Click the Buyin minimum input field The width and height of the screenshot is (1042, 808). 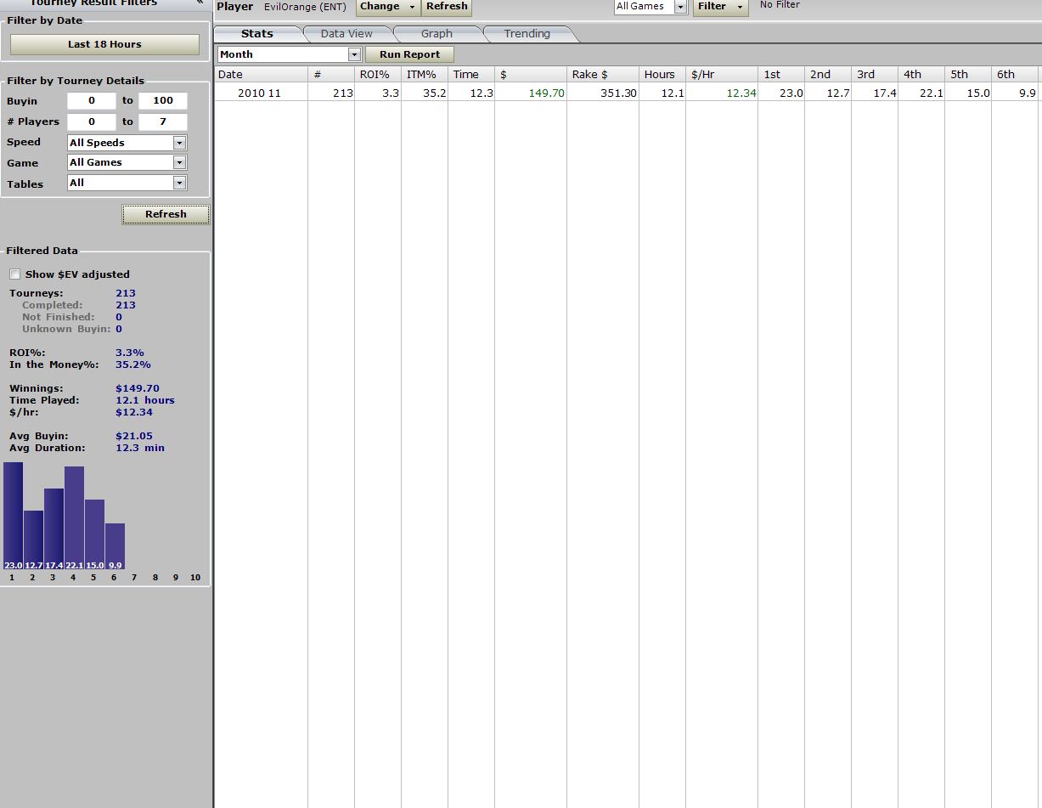click(91, 100)
